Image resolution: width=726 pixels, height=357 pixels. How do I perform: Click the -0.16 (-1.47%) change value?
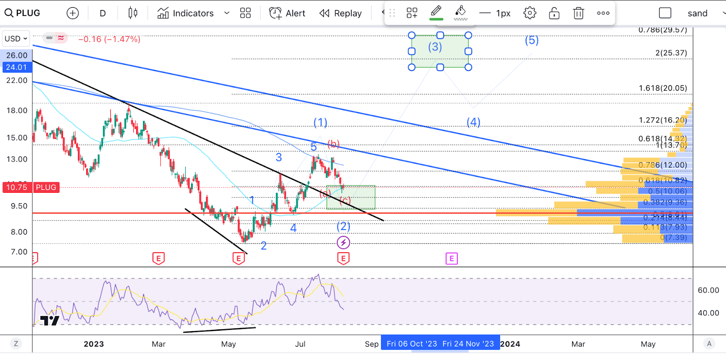109,39
